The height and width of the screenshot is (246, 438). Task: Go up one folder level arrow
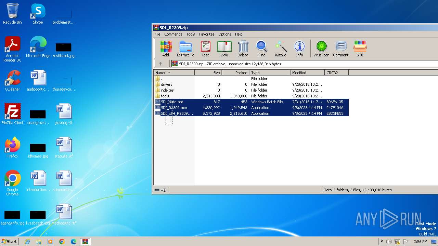160,64
